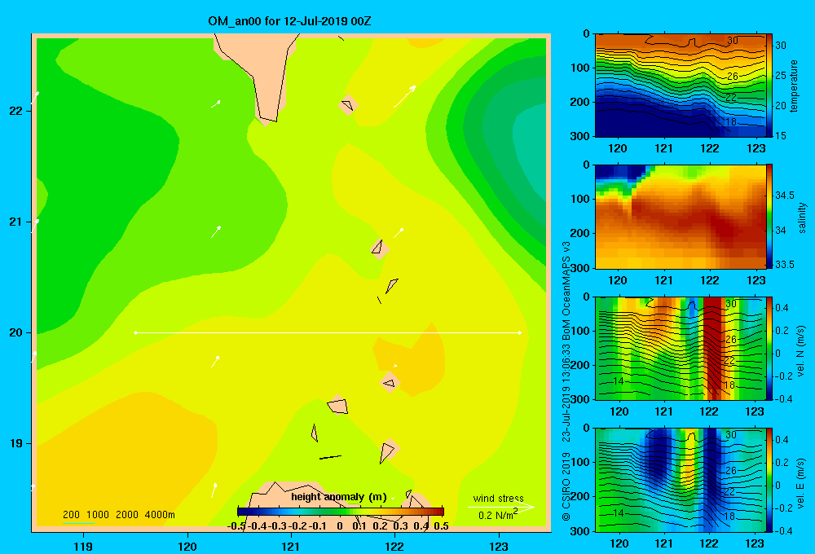Image resolution: width=815 pixels, height=554 pixels.
Task: Select the "200" depth contour legend entry
Action: (x=71, y=515)
